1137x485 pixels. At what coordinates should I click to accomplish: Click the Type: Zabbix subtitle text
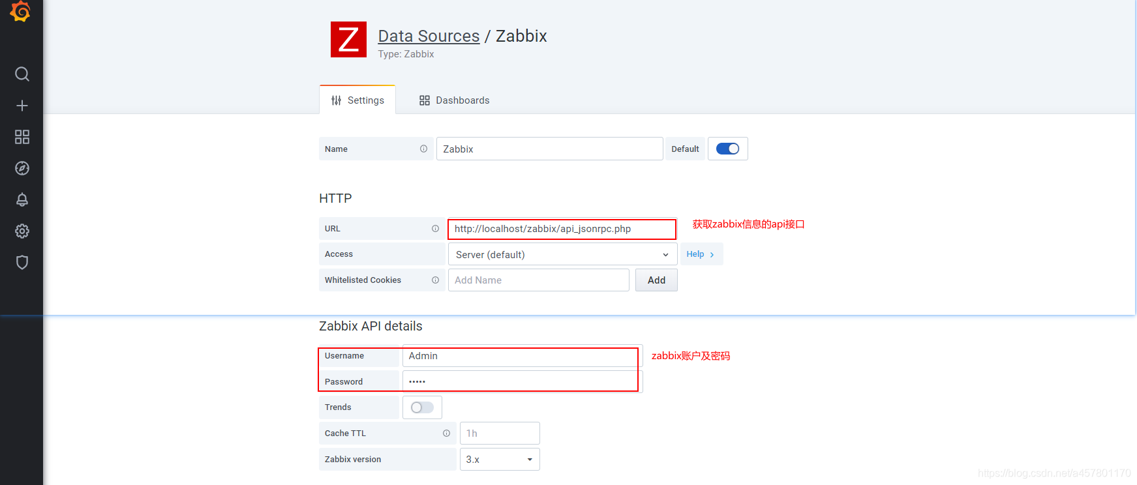click(x=406, y=54)
